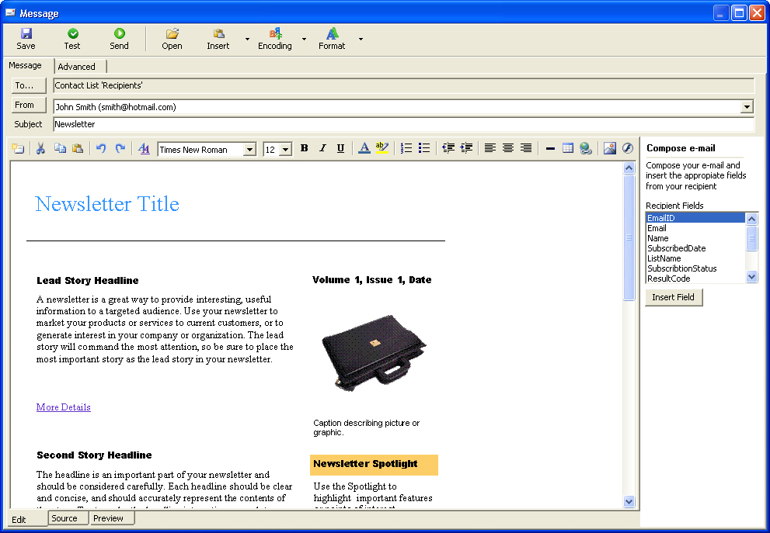Select EmailID in Recipient Fields

(x=696, y=218)
